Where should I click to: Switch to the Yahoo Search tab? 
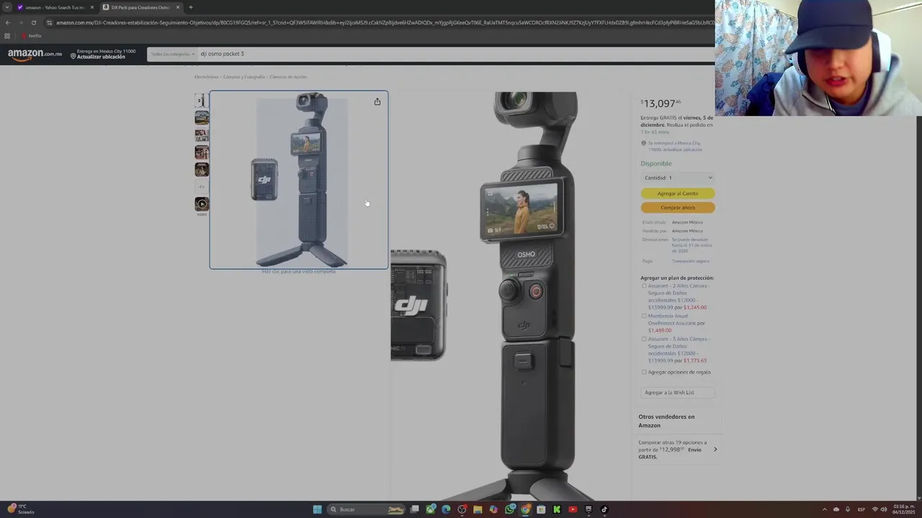(55, 7)
